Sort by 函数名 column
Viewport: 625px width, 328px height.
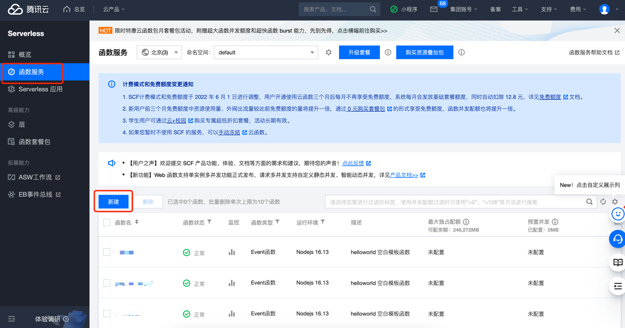point(137,222)
